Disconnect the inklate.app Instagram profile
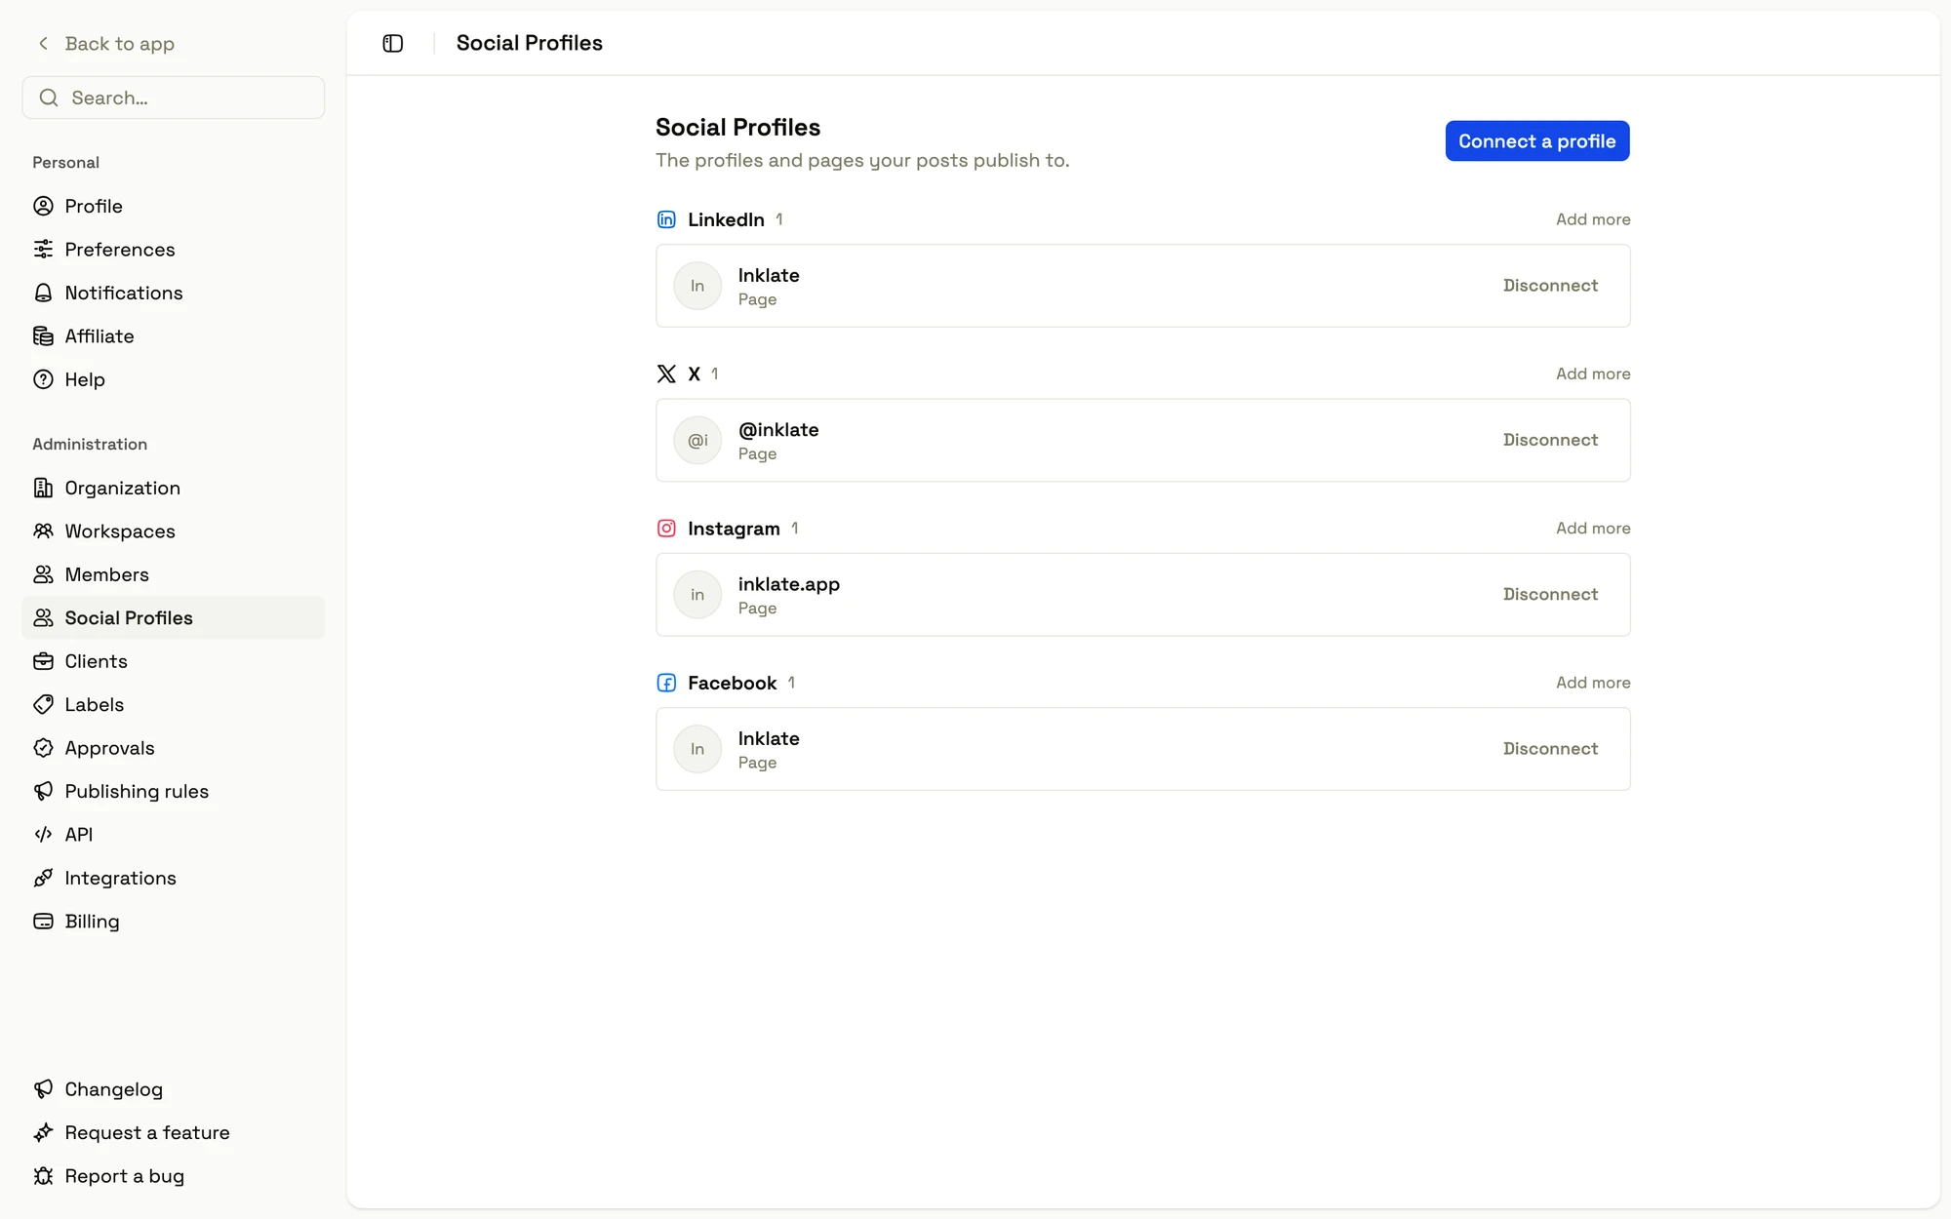 coord(1550,595)
